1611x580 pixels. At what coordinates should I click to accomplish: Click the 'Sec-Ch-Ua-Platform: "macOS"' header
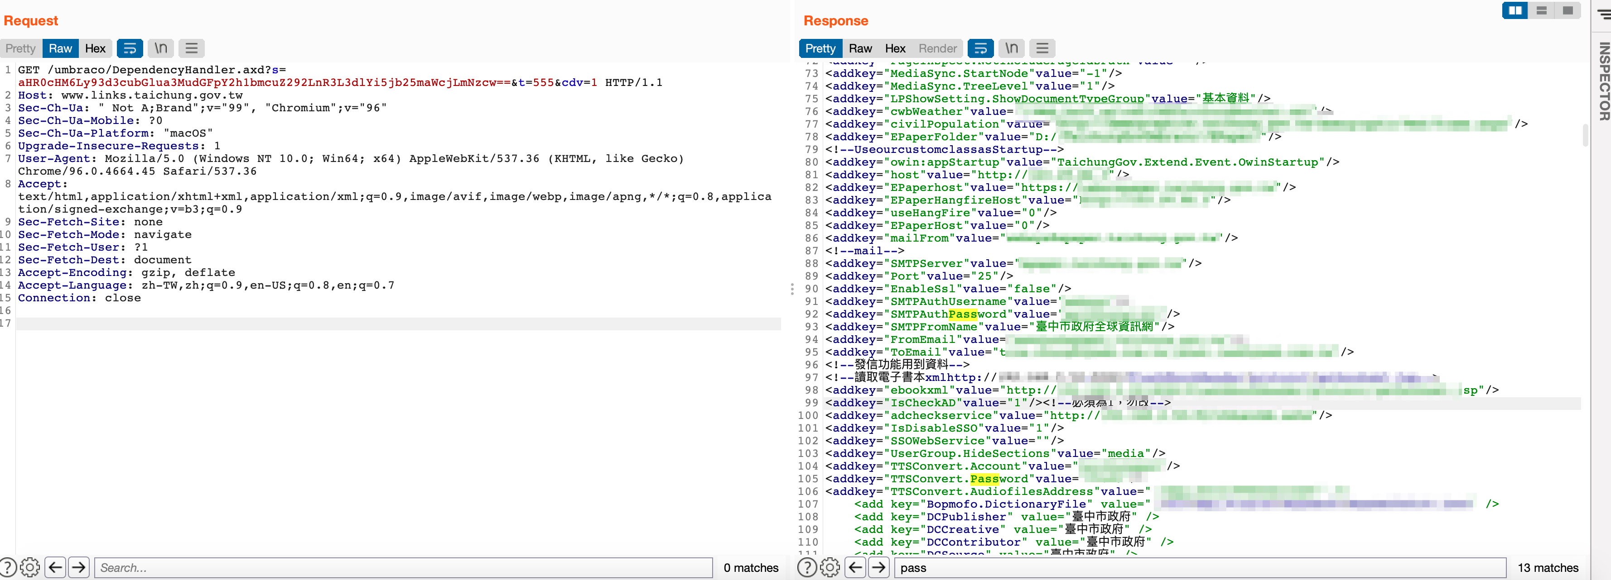pyautogui.click(x=115, y=133)
